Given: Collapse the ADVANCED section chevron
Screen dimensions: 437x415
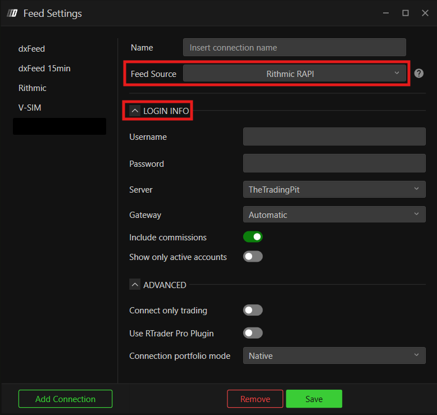Looking at the screenshot, I should [135, 285].
